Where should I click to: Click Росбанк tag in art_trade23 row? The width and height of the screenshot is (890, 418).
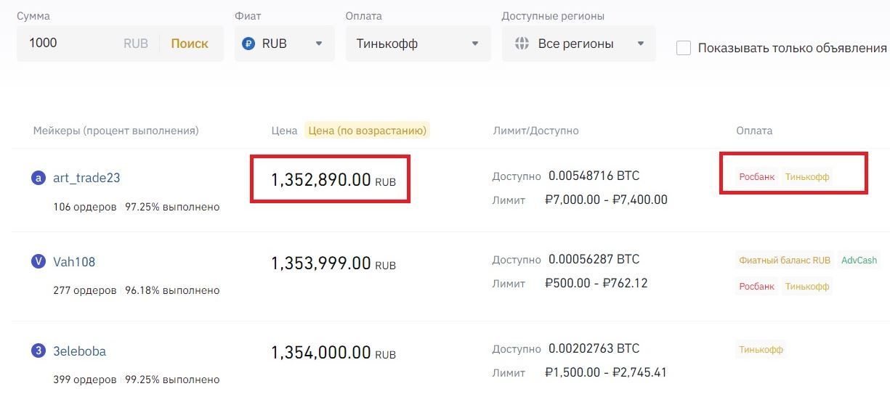(757, 176)
